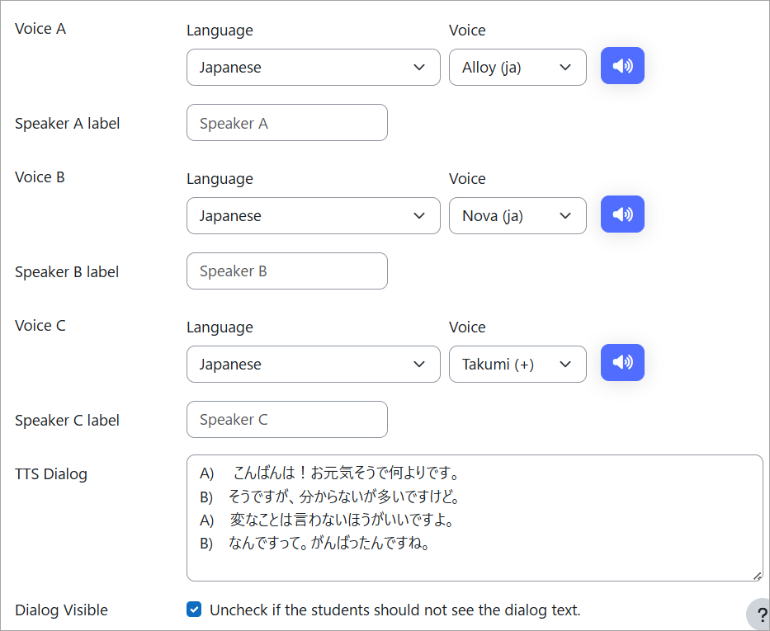Screen dimensions: 770x631
Task: Click the TTS Dialog label
Action: click(51, 474)
